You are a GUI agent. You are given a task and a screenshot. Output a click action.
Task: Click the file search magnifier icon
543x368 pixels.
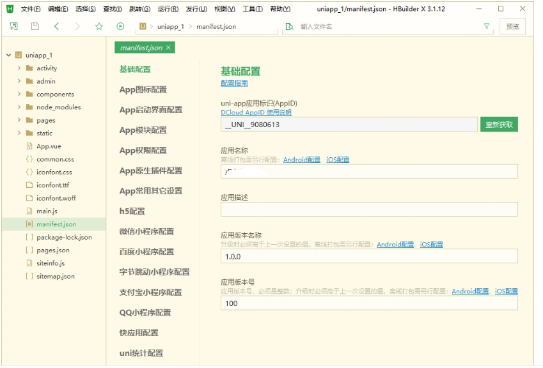(289, 26)
